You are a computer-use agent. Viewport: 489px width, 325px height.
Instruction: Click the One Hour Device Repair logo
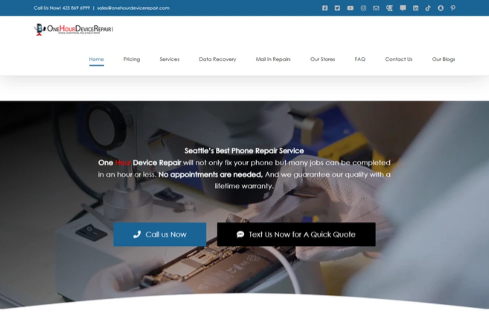74,29
